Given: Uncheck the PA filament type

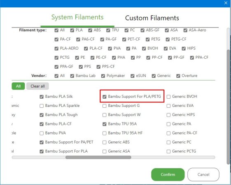Looking at the screenshot, I should click(x=128, y=49).
